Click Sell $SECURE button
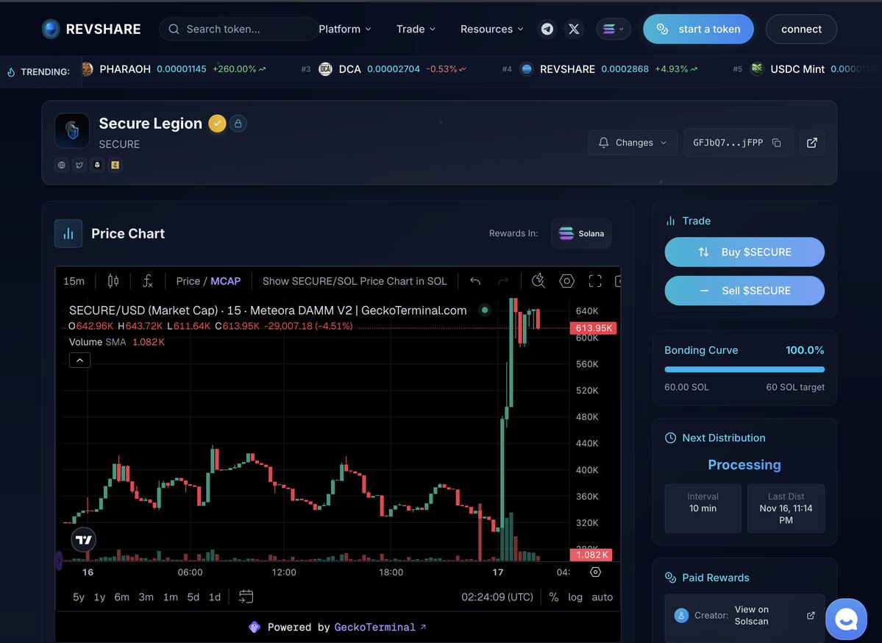Viewport: 882px width, 643px height. 744,291
